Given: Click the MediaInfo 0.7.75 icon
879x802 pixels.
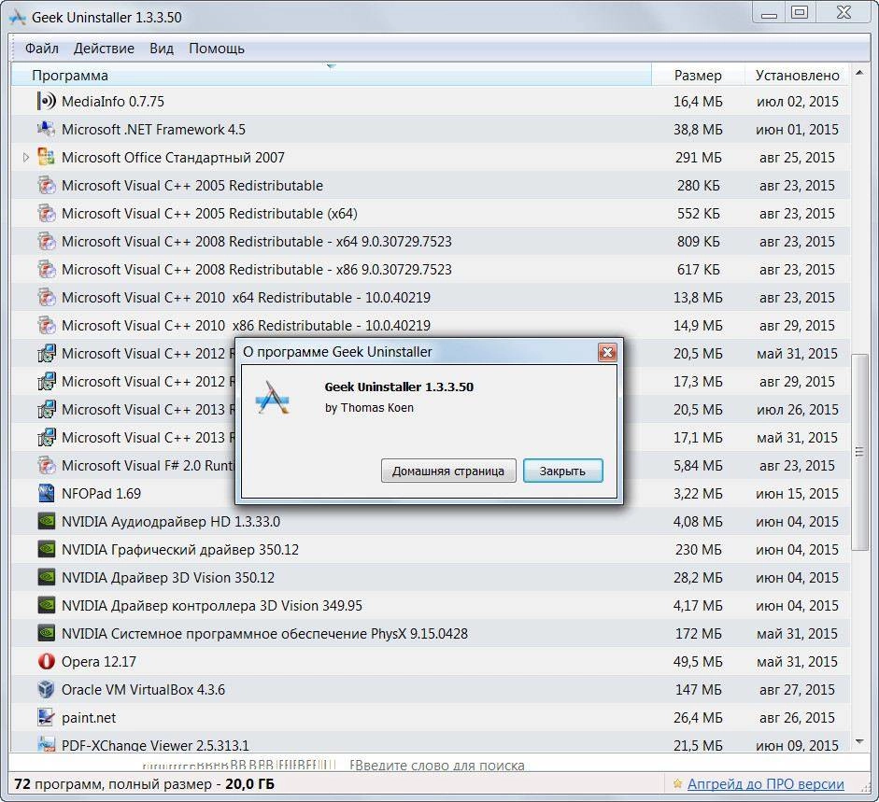Looking at the screenshot, I should 47,102.
